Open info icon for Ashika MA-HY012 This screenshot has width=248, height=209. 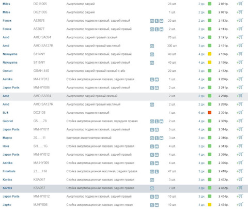pos(152,80)
